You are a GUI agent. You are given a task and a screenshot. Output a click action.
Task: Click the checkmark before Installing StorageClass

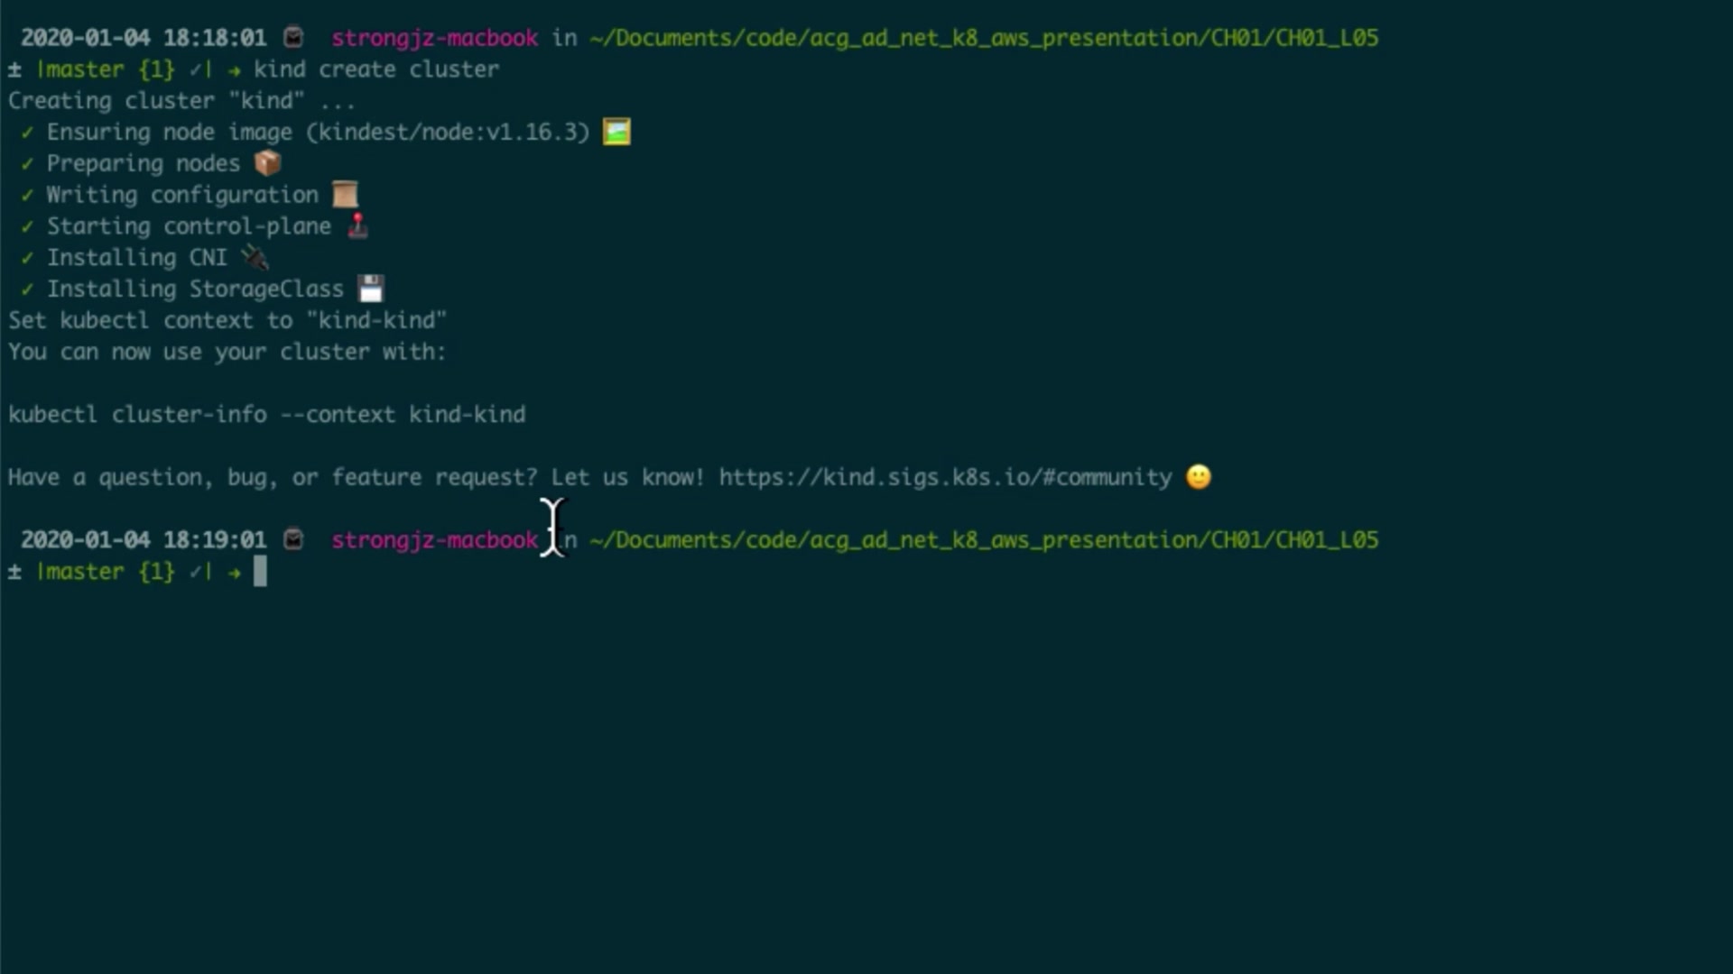27,289
